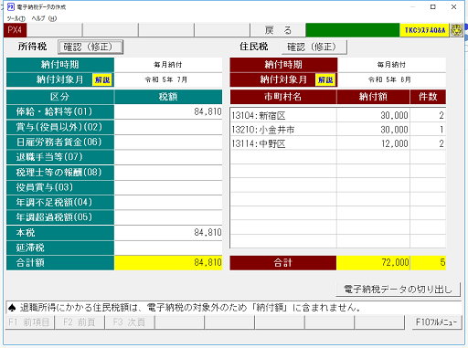Click the 戻る button
Image resolution: width=468 pixels, height=348 pixels.
[x=278, y=30]
